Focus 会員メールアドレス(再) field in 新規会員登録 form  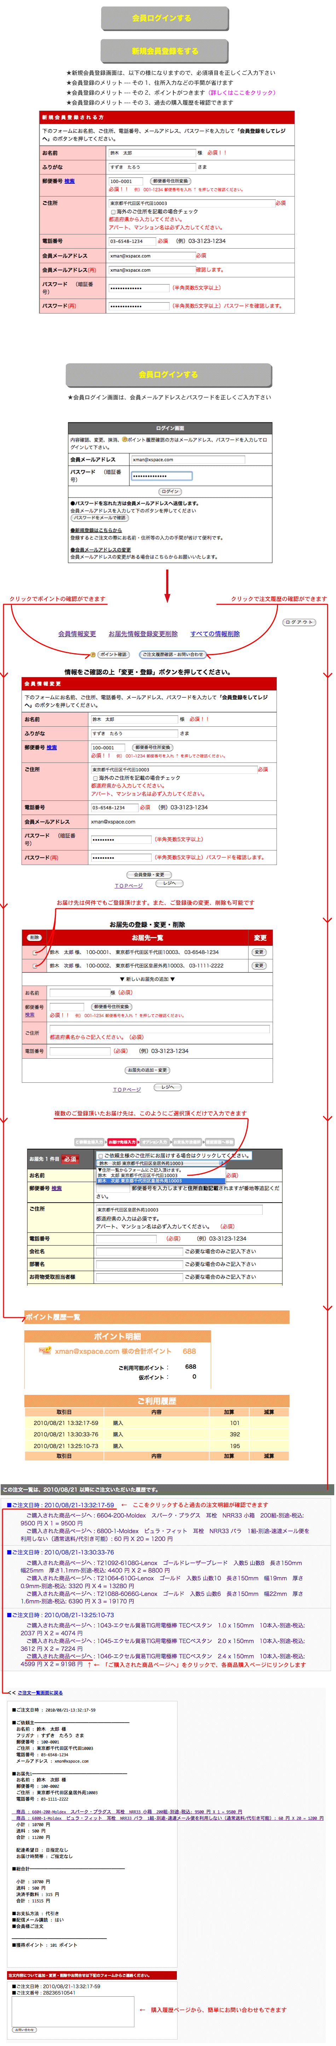[151, 270]
